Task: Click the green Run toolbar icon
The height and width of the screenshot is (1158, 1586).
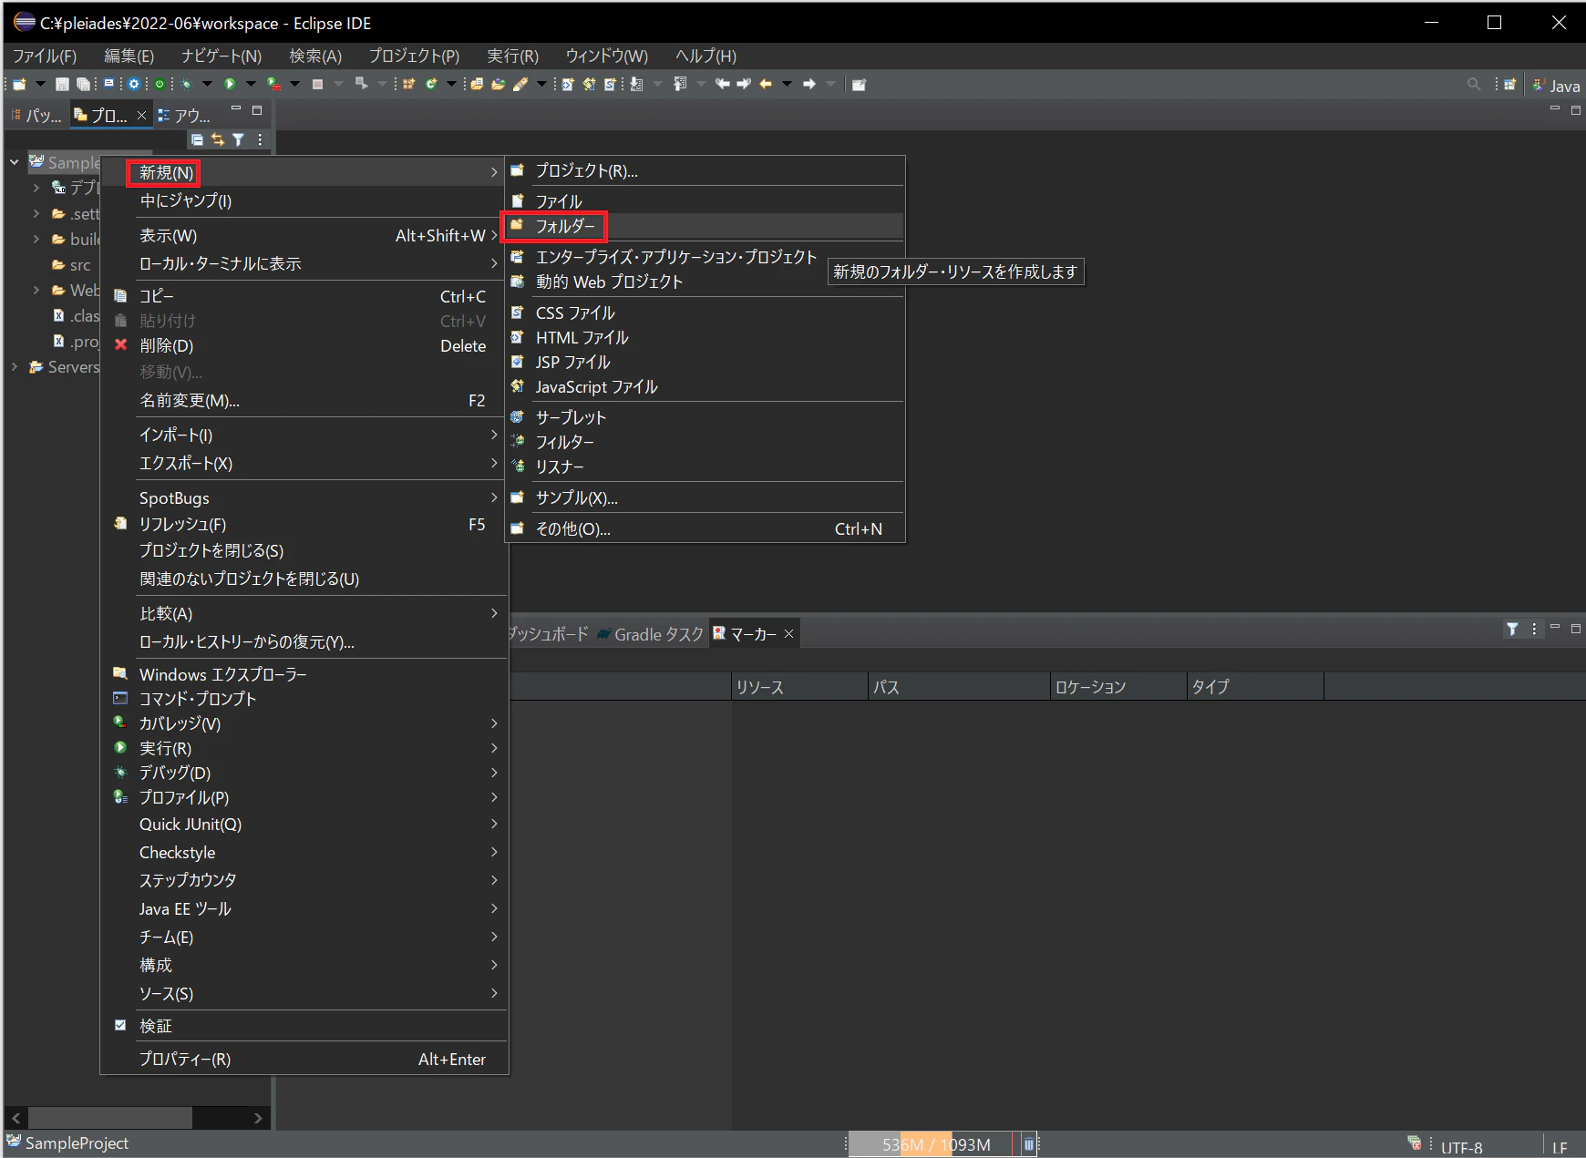Action: pos(230,84)
